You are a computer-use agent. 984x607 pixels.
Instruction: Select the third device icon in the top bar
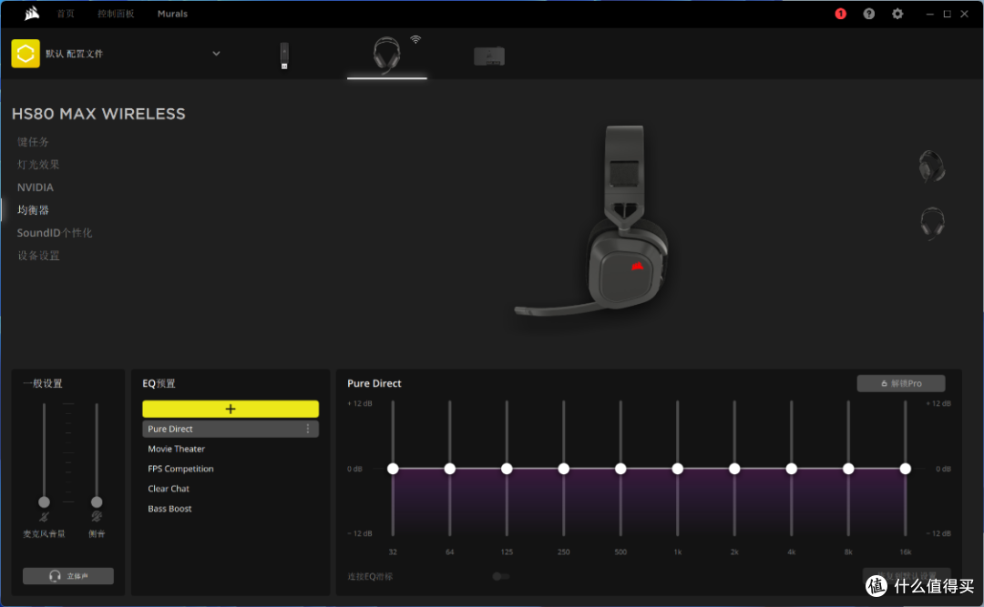(x=489, y=56)
